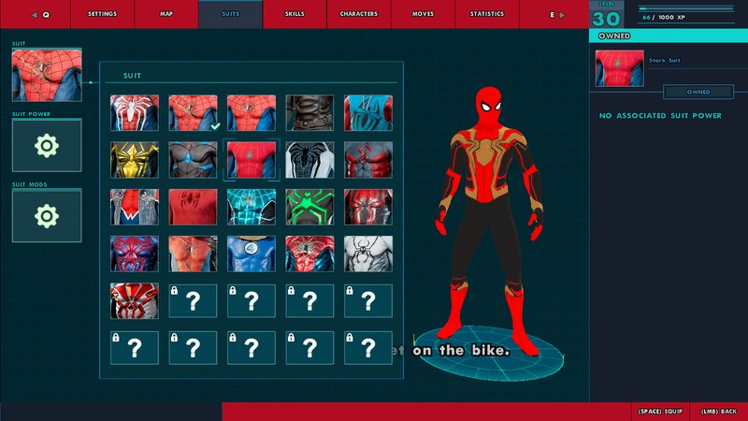Pick the glowing cyan web-pattern suit

point(252,207)
